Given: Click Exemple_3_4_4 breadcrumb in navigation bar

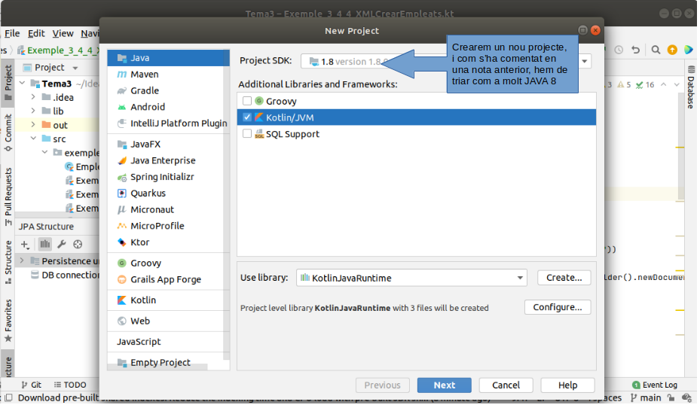Looking at the screenshot, I should [x=58, y=50].
